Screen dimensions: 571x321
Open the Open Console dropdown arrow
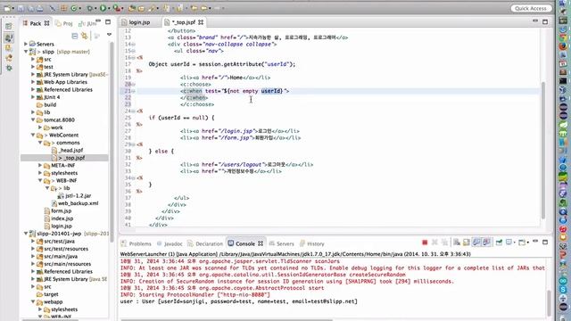coord(527,243)
